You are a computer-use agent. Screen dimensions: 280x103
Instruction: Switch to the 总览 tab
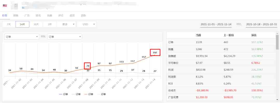(4, 16)
